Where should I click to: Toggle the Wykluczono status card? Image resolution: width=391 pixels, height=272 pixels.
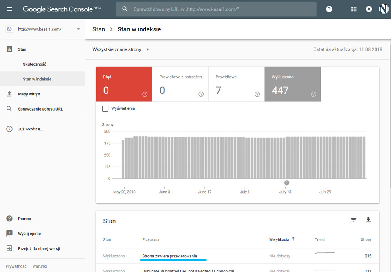tap(293, 84)
